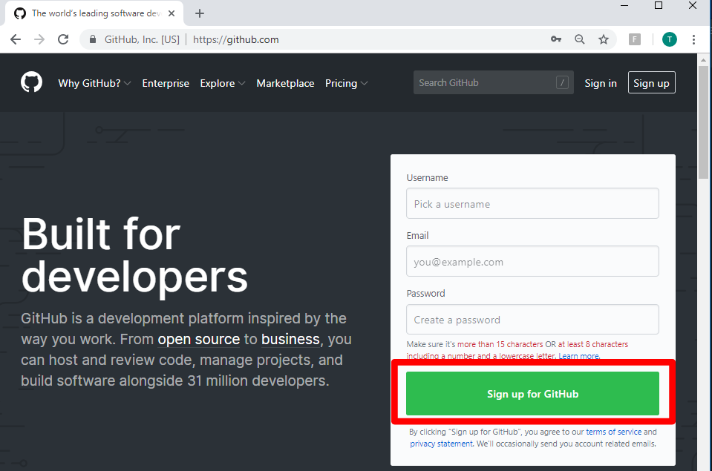
Task: Click the scrollbar up arrow
Action: point(703,59)
